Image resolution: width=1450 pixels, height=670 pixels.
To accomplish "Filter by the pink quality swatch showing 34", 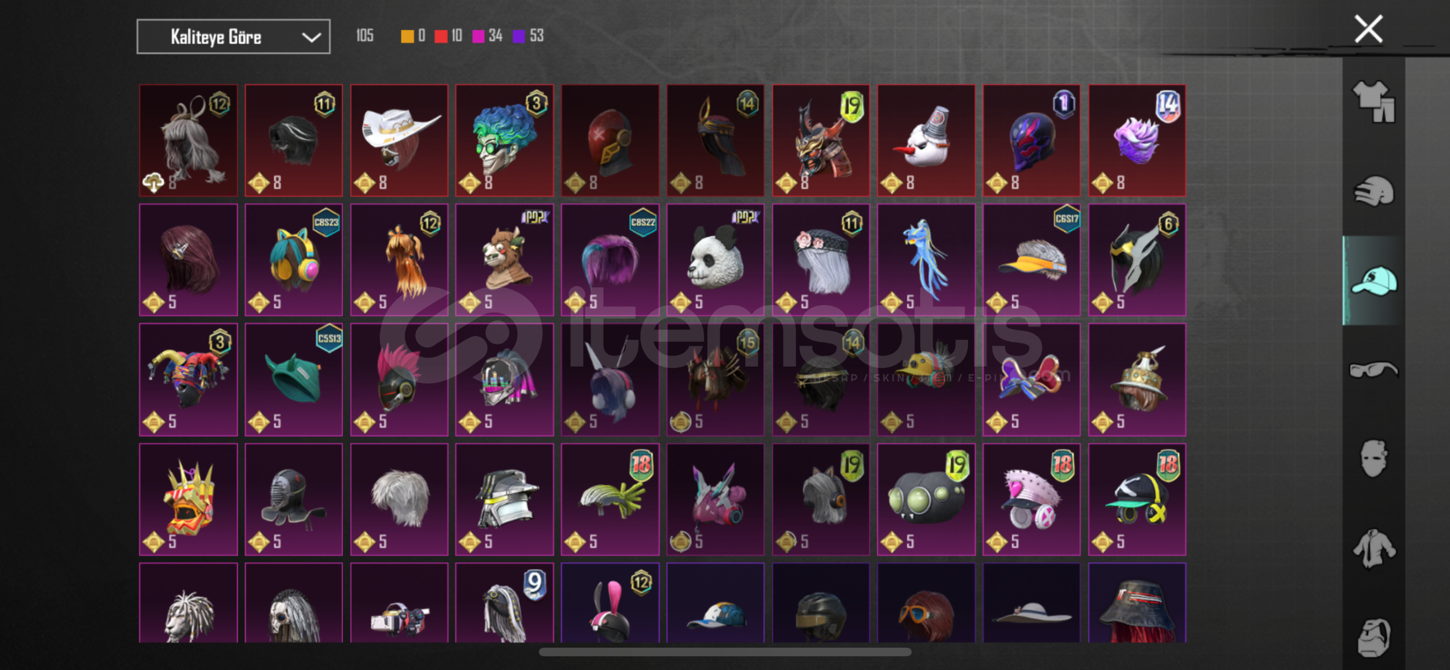I will click(478, 36).
